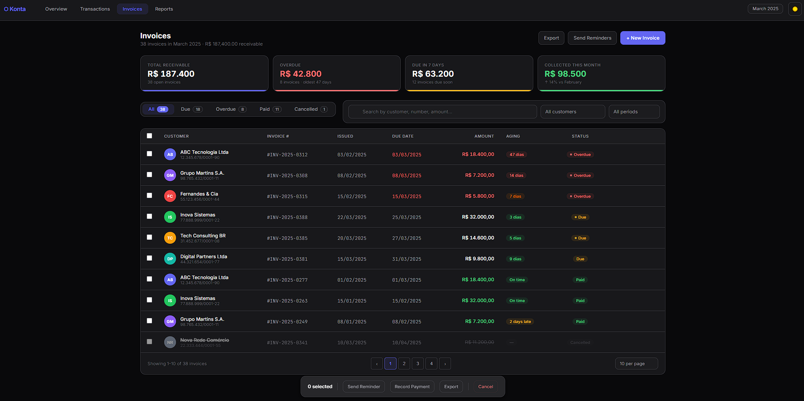
Task: Toggle the sun theme icon
Action: [795, 9]
